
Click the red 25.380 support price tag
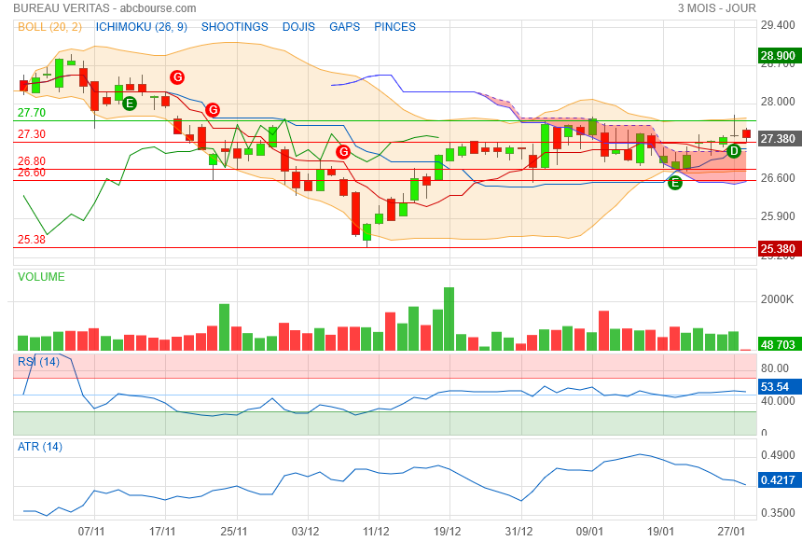point(778,249)
